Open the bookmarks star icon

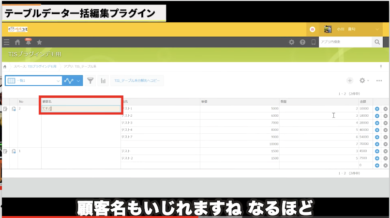[40, 42]
